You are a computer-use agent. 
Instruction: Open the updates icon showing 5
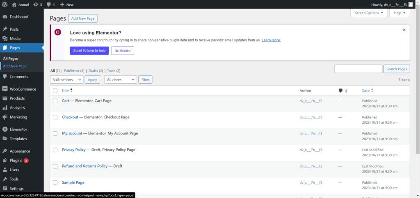36,5
